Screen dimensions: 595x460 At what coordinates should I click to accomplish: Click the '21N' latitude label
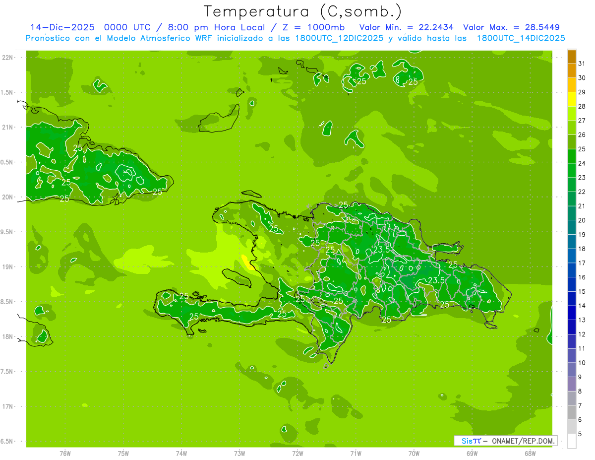pyautogui.click(x=8, y=128)
